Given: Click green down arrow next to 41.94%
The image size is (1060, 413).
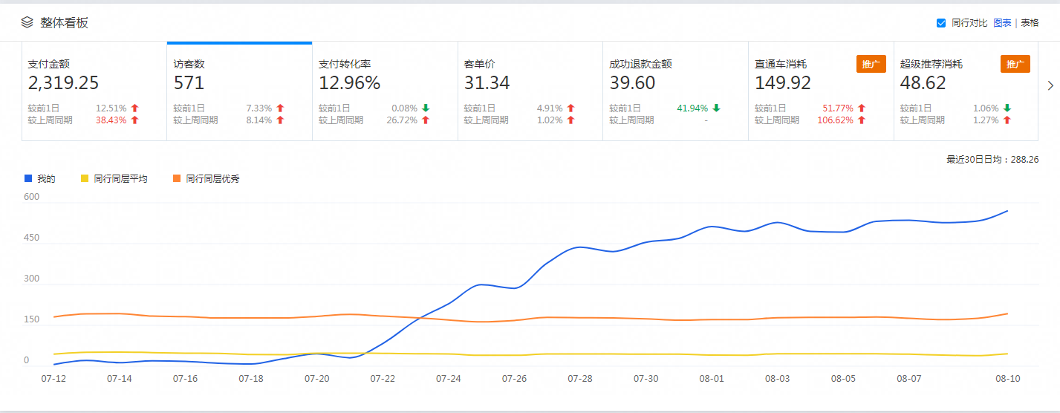Looking at the screenshot, I should 716,108.
